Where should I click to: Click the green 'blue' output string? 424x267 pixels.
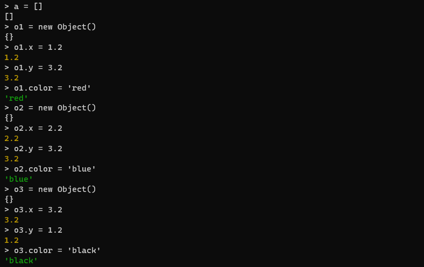pos(19,179)
